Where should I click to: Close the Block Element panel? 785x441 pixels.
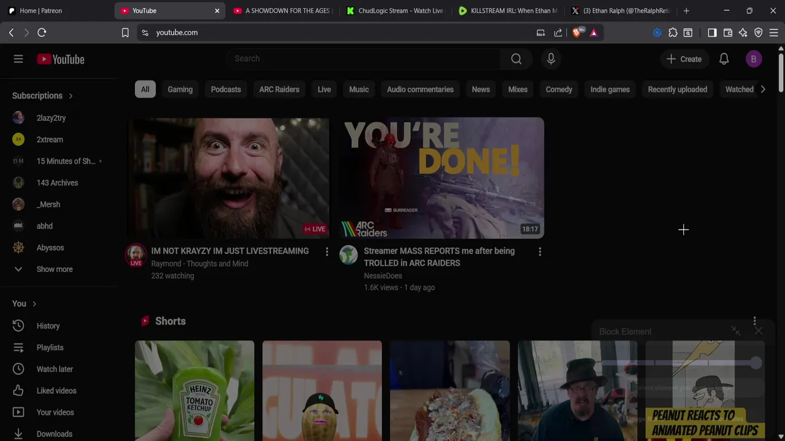point(759,331)
